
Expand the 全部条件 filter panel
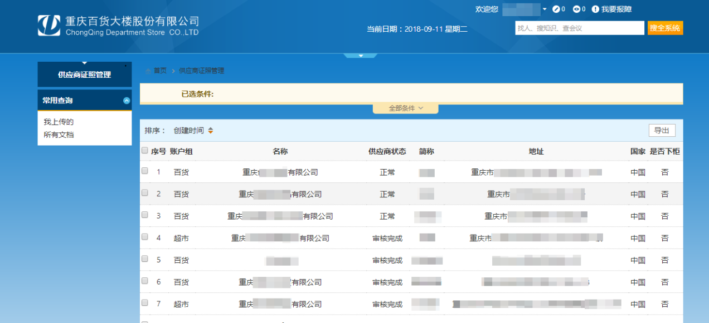(x=406, y=108)
